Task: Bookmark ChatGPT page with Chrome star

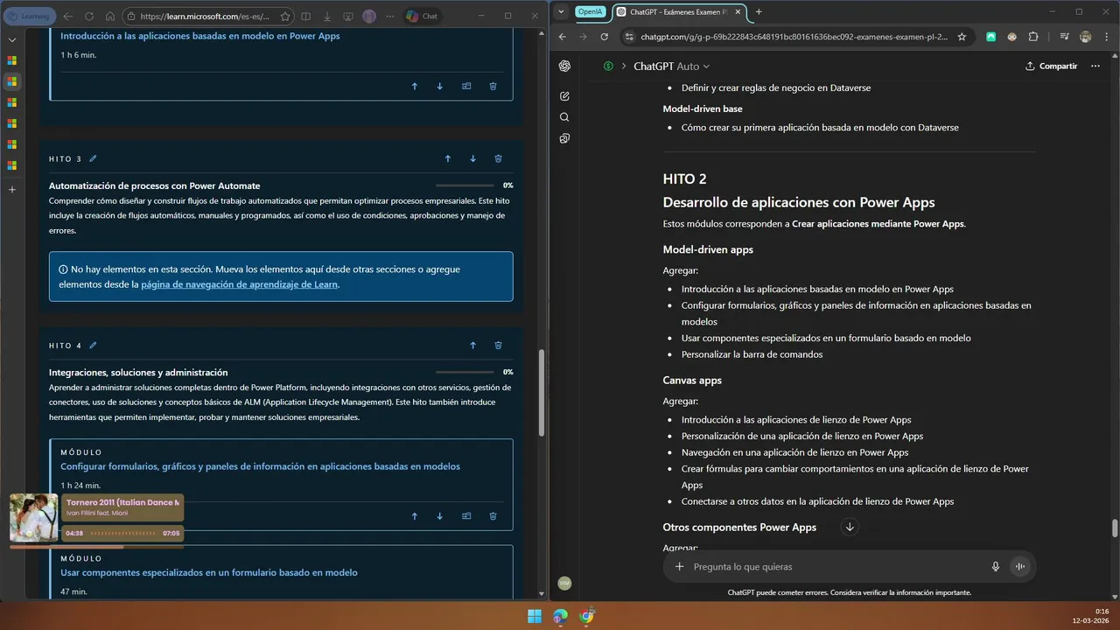Action: (962, 37)
